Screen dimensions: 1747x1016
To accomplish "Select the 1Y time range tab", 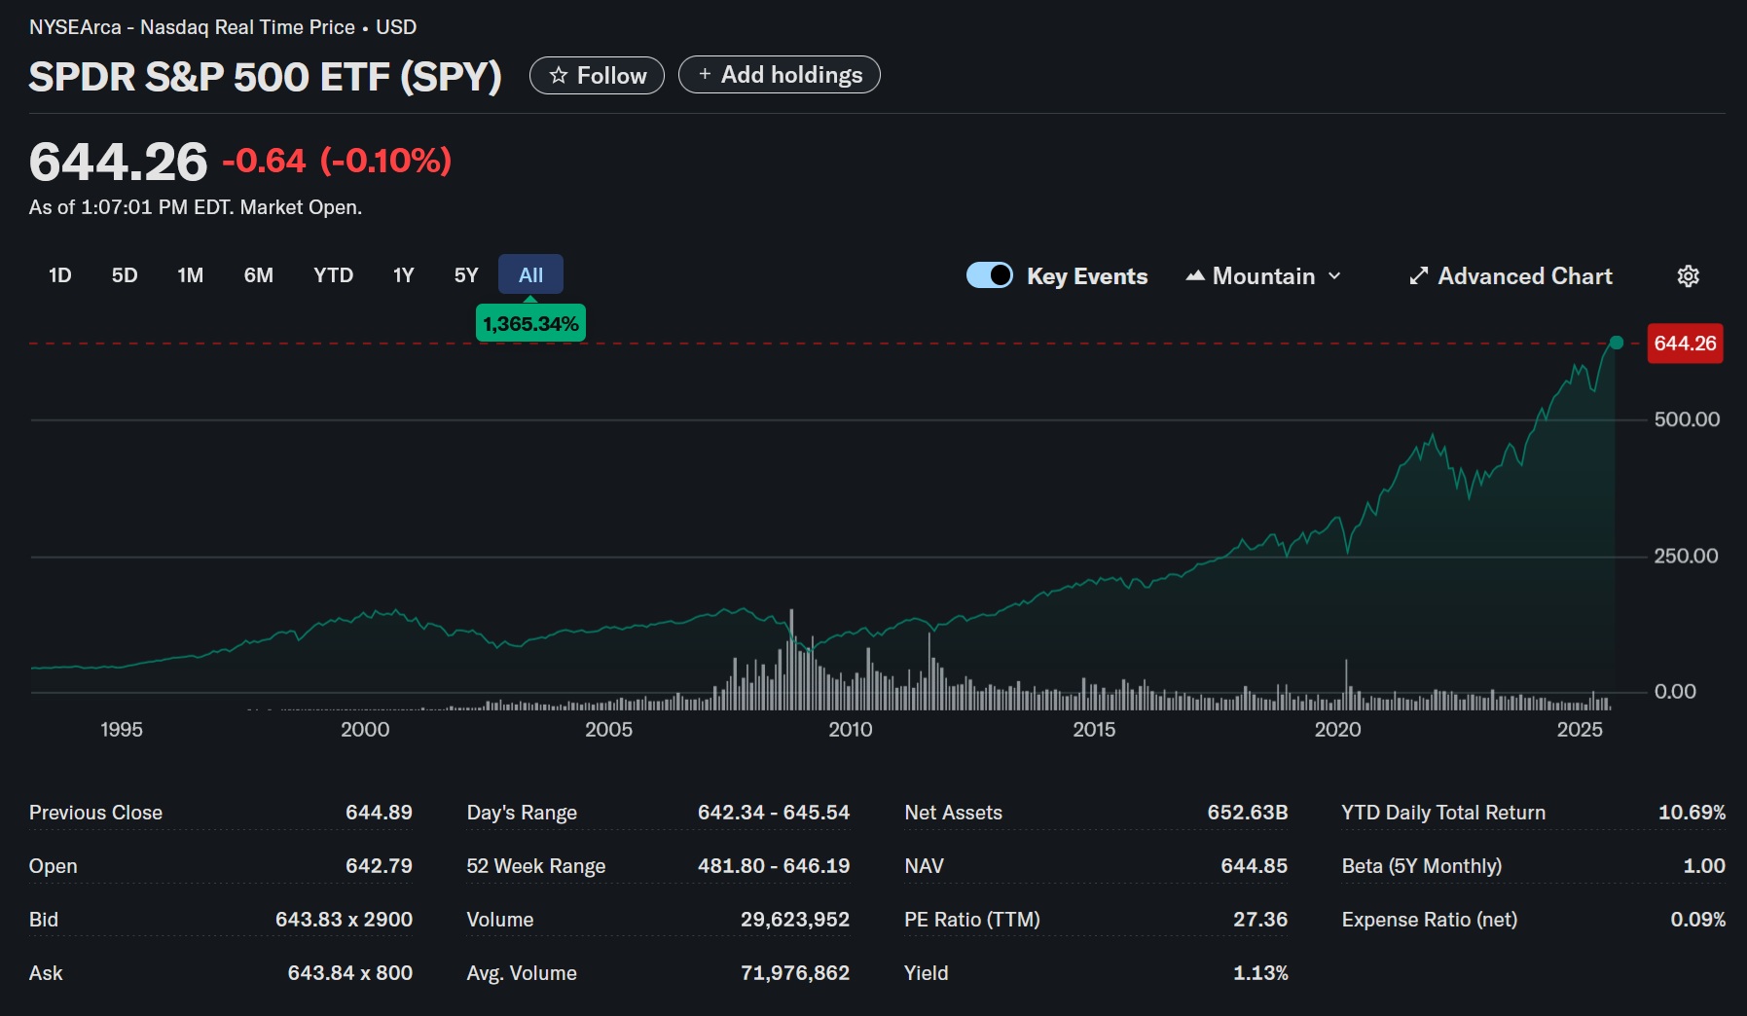I will coord(404,275).
